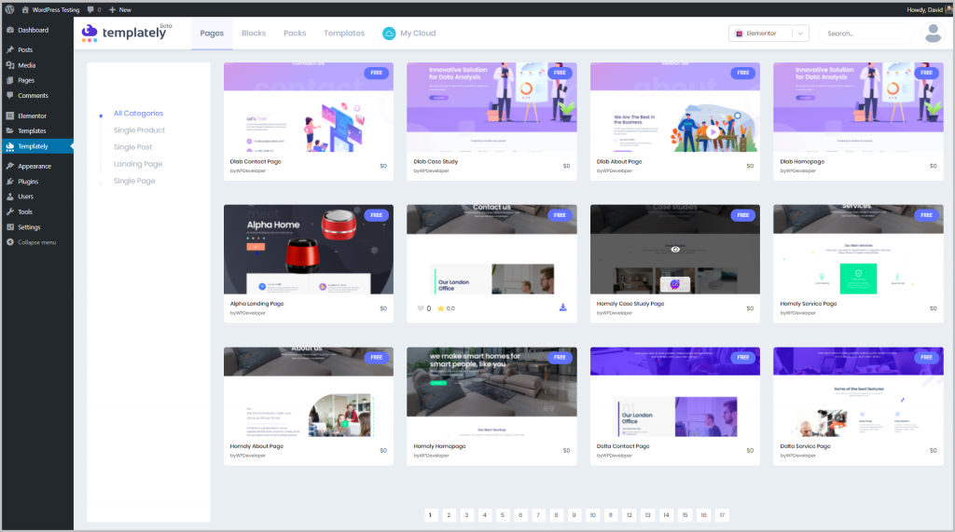
Task: Switch to the Templates tab in Templately
Action: tap(344, 34)
